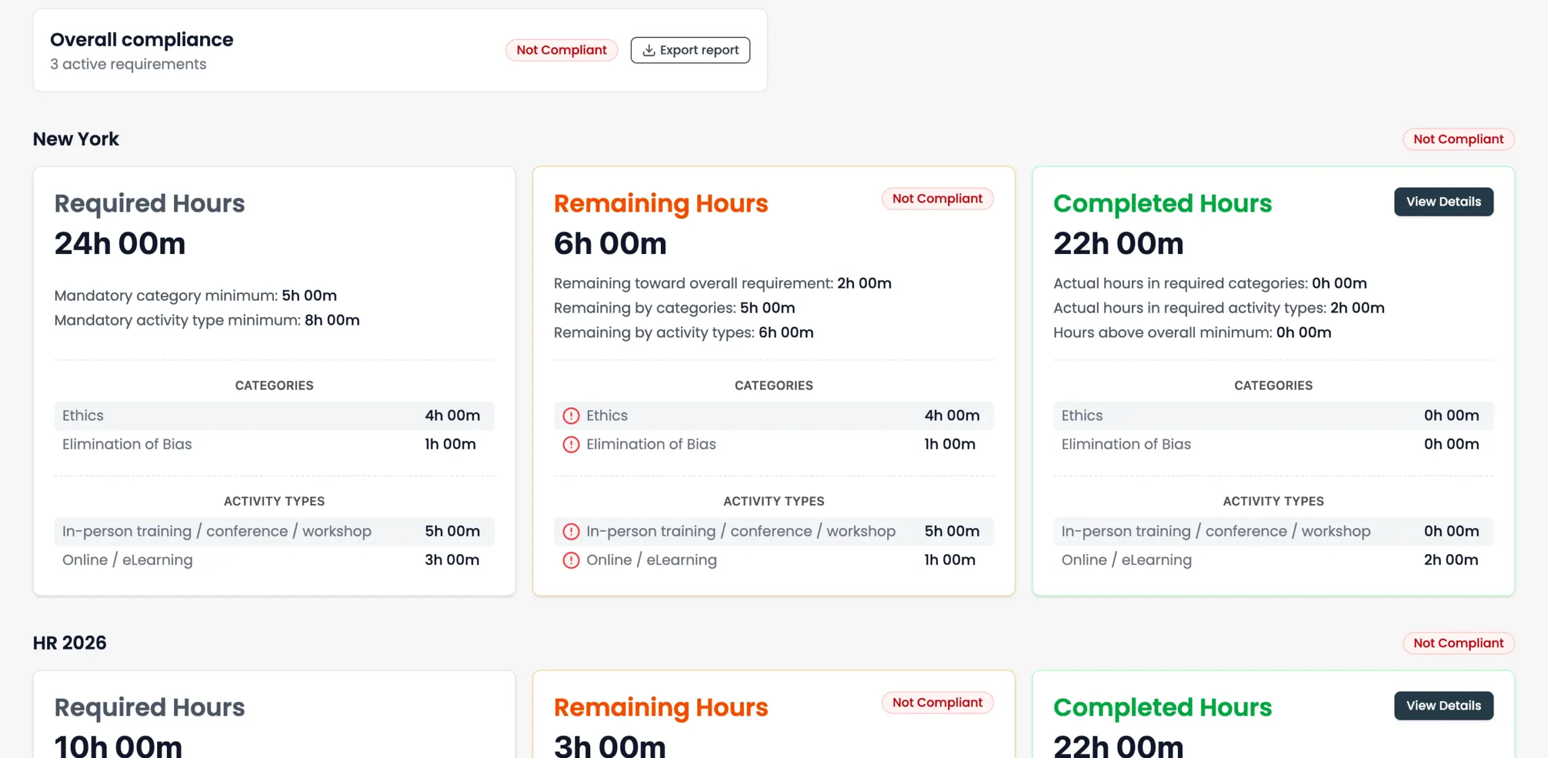Viewport: 1548px width, 758px height.
Task: Click the '3 active requirements' text
Action: (x=128, y=64)
